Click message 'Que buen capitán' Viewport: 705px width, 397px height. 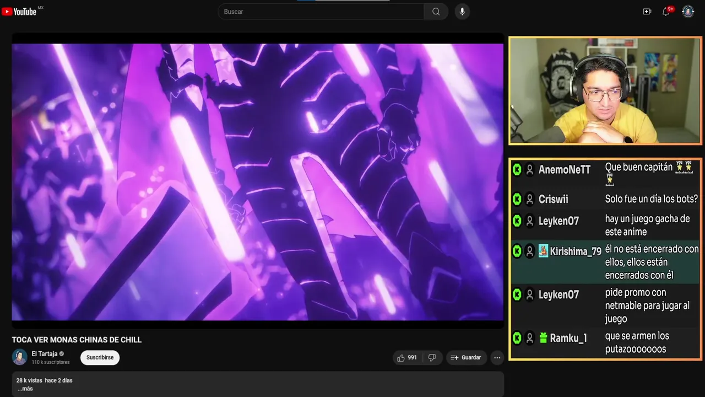pyautogui.click(x=639, y=167)
